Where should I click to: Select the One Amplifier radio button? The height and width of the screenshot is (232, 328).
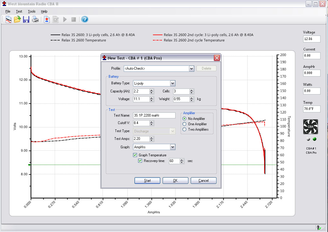184,124
